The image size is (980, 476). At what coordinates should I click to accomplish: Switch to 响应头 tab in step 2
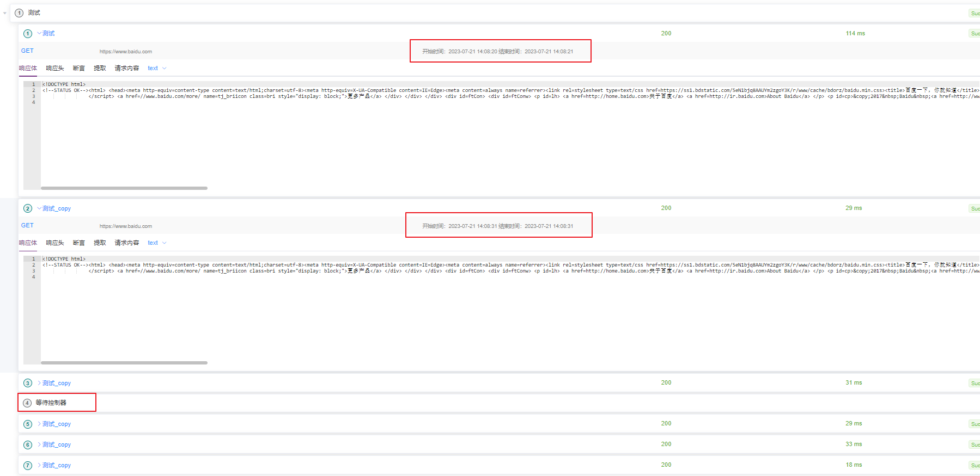[55, 243]
